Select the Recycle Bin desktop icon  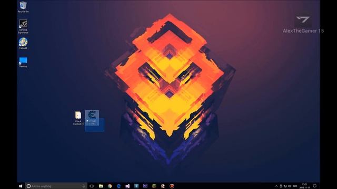pos(23,7)
